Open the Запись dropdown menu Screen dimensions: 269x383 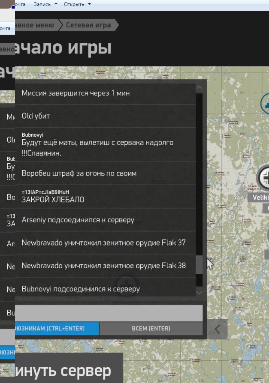click(45, 4)
